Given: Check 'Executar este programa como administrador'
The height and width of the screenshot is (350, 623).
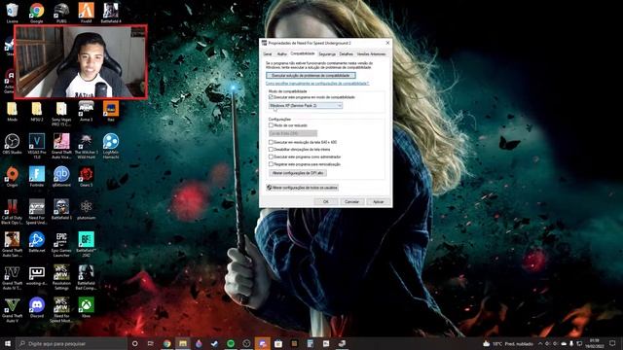Looking at the screenshot, I should click(x=271, y=157).
